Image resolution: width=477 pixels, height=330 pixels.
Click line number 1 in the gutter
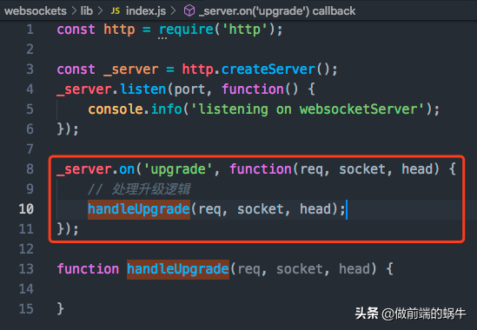pos(30,30)
